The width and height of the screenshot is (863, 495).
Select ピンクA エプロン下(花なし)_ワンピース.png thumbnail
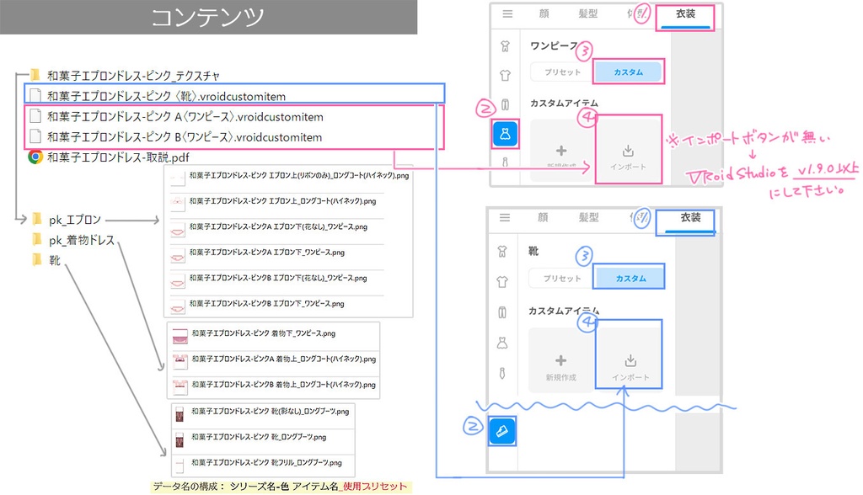(177, 231)
